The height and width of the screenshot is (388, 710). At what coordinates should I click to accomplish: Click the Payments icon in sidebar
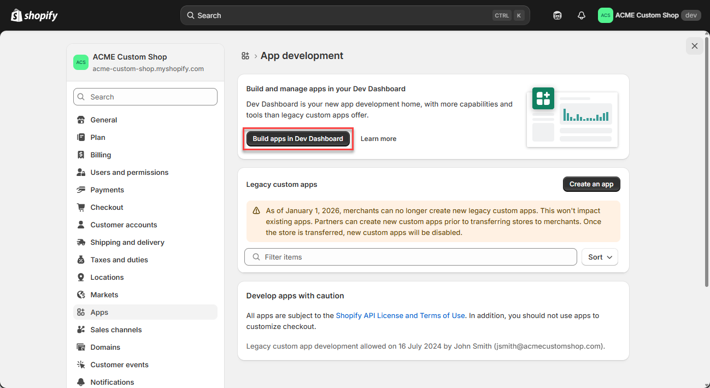tap(81, 190)
